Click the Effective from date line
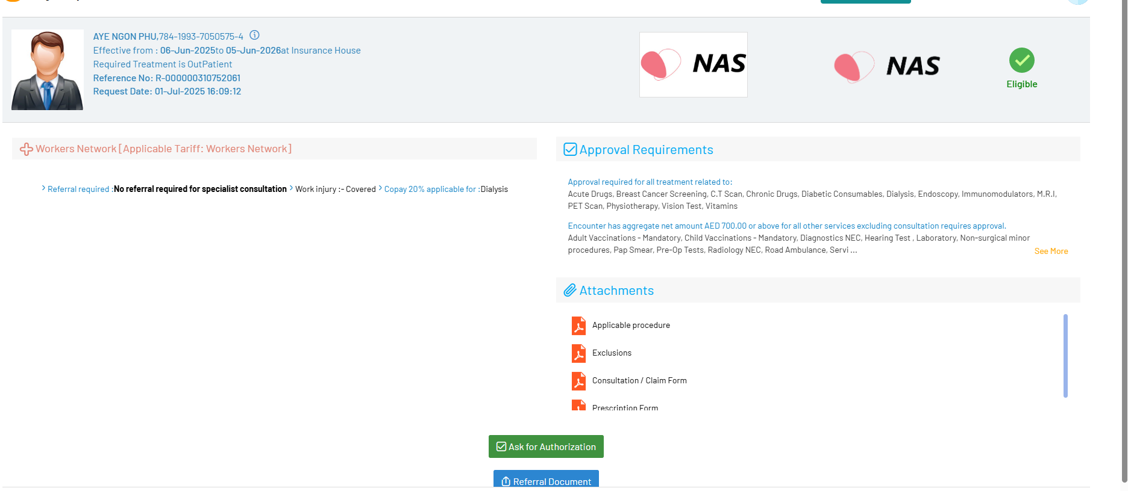The height and width of the screenshot is (491, 1128). [x=227, y=51]
